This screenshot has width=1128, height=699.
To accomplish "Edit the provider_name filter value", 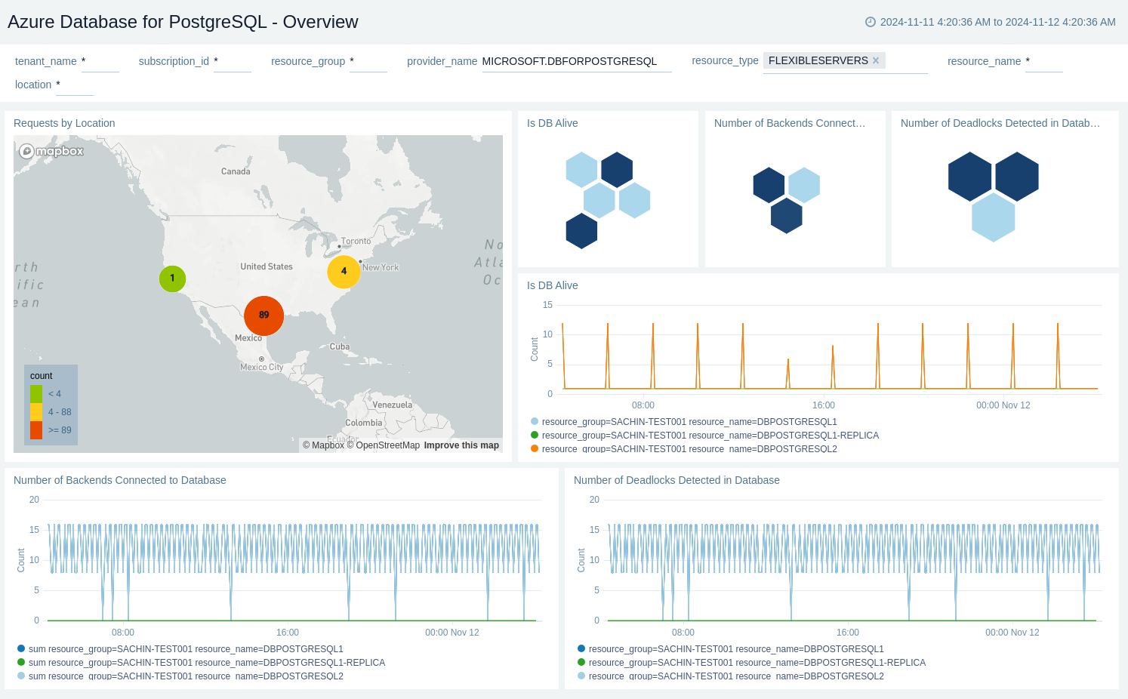I will click(577, 61).
